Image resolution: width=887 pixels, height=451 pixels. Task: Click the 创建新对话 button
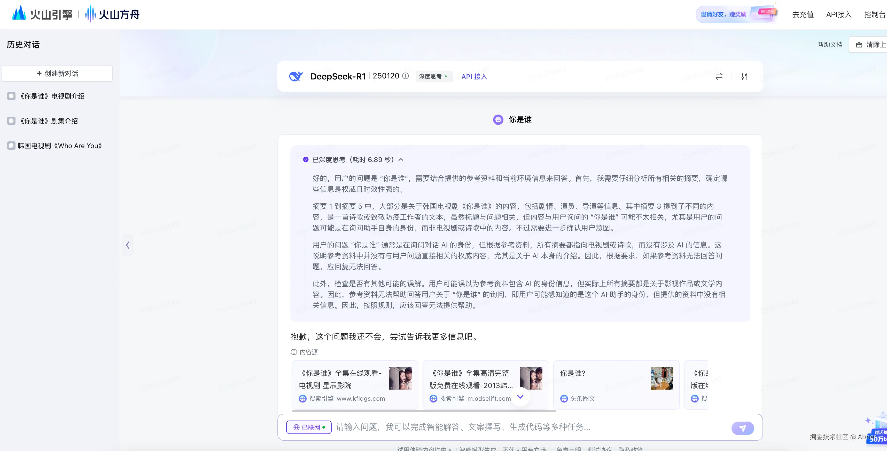(x=57, y=73)
